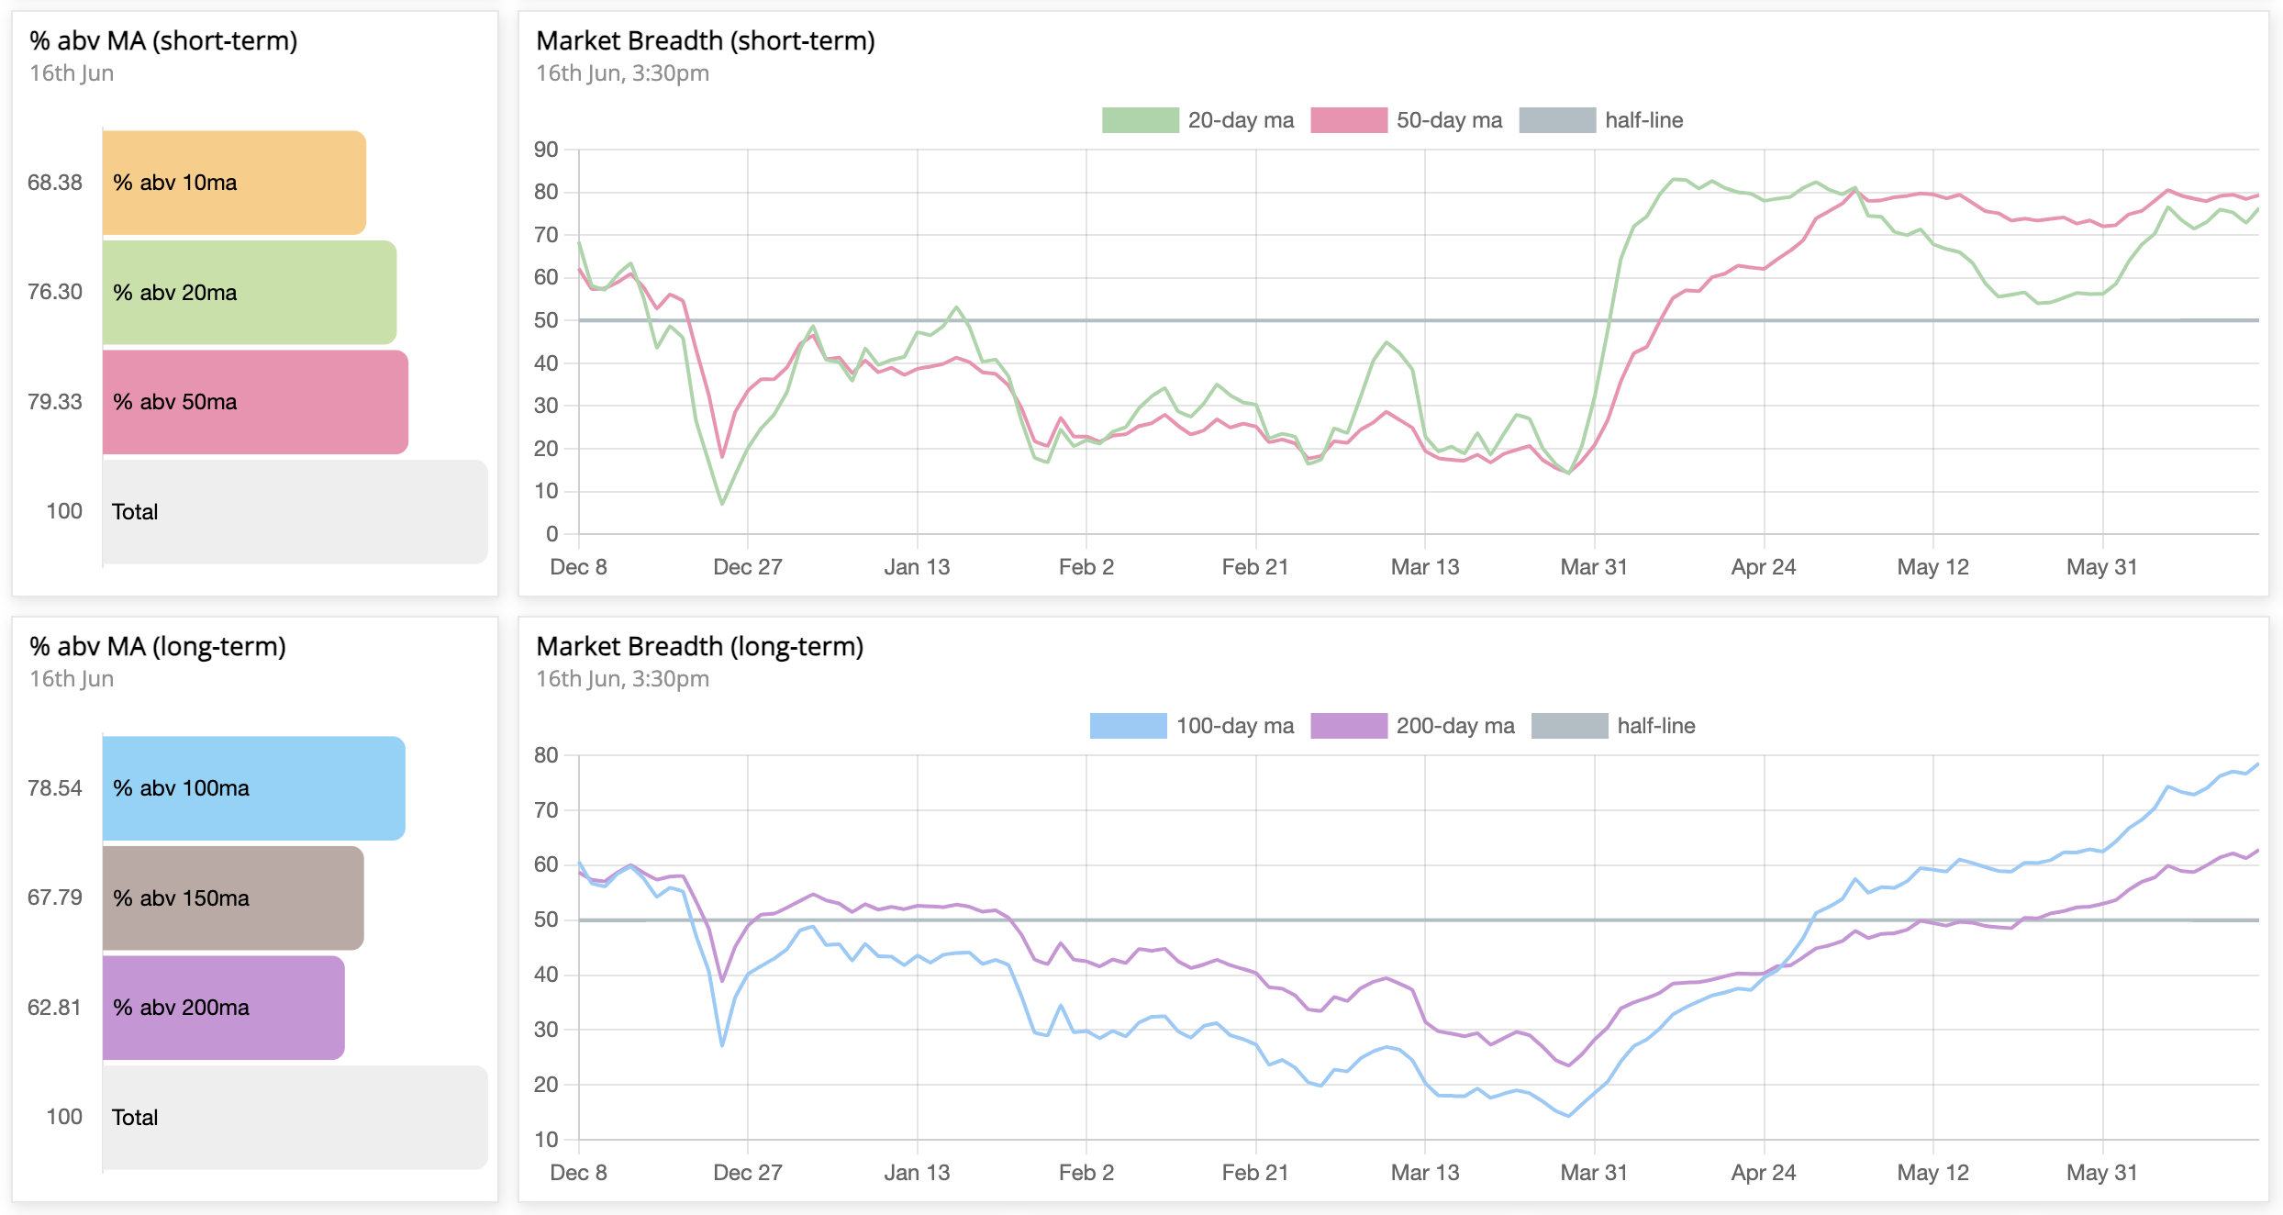Click long-term chart 'May 31' axis label
This screenshot has height=1215, width=2283.
2102,1173
